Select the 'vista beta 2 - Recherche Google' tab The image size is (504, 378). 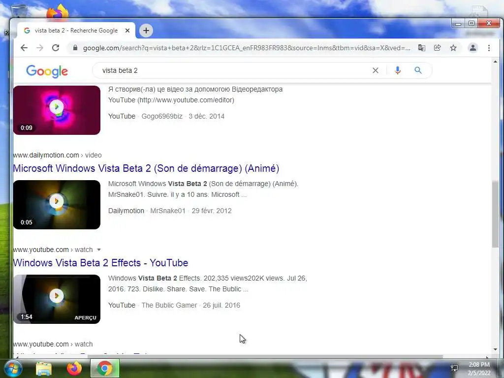(x=76, y=31)
